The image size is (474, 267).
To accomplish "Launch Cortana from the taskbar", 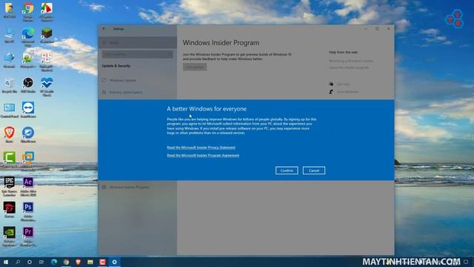I will coord(30,262).
